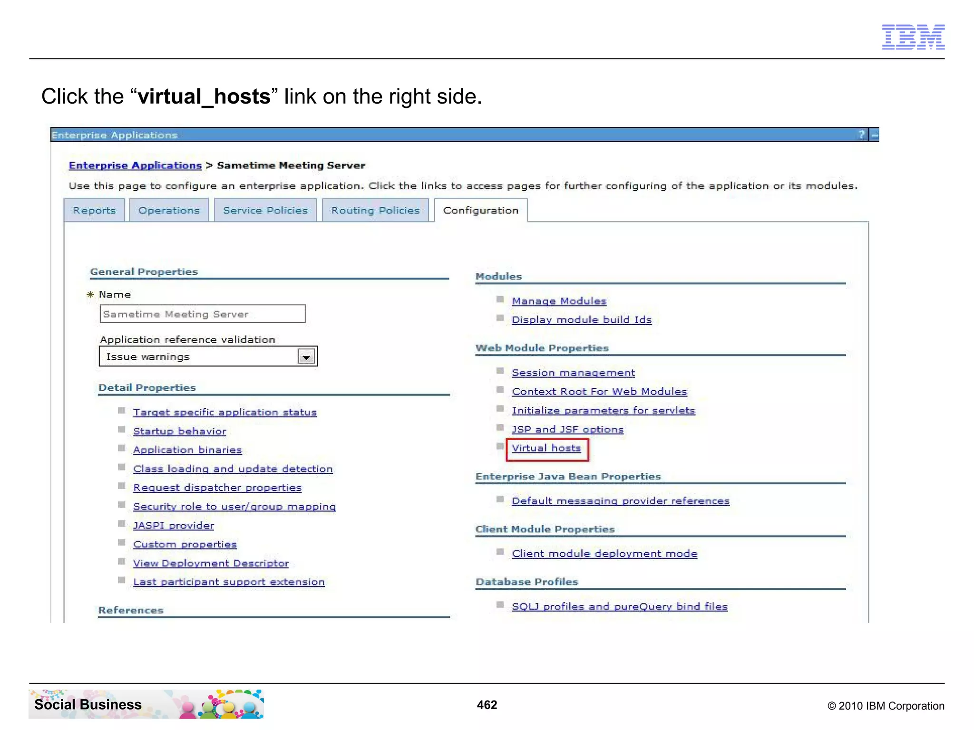Viewport: 974px width, 730px height.
Task: Open the application reference validation dropdown arrow
Action: pos(306,356)
